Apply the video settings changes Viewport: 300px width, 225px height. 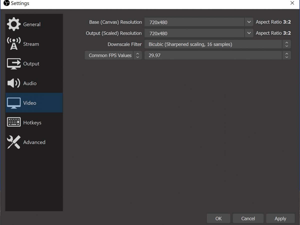280,218
